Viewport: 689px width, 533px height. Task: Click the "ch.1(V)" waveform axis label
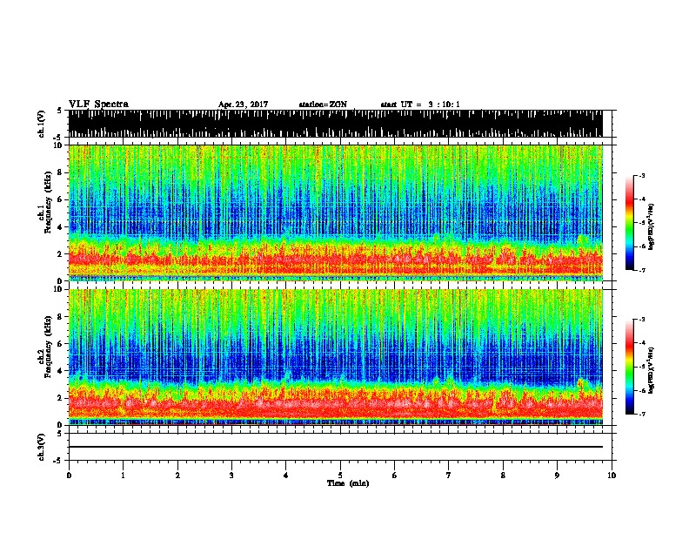(42, 124)
